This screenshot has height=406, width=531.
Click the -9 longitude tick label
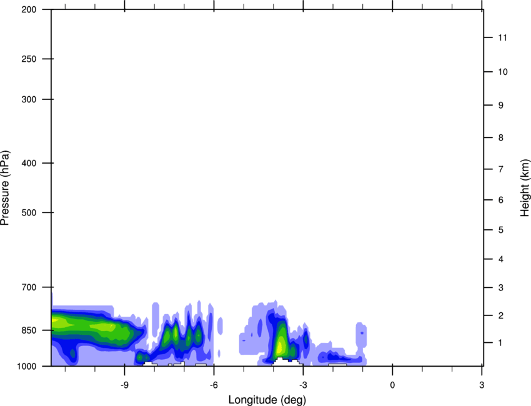(x=124, y=385)
